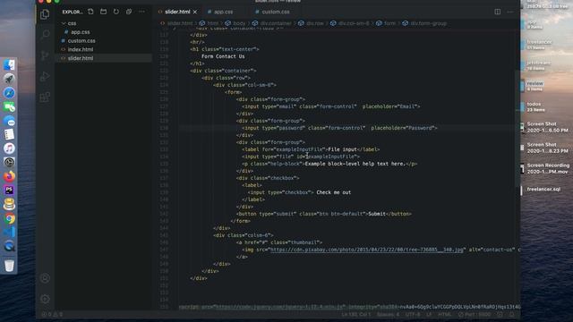573x322 pixels.
Task: Click the HTML language mode status item
Action: pos(445,314)
